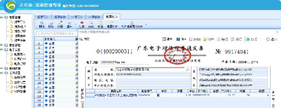
Task: Click the merge list export PDF toolbar button
Action: [x=132, y=25]
